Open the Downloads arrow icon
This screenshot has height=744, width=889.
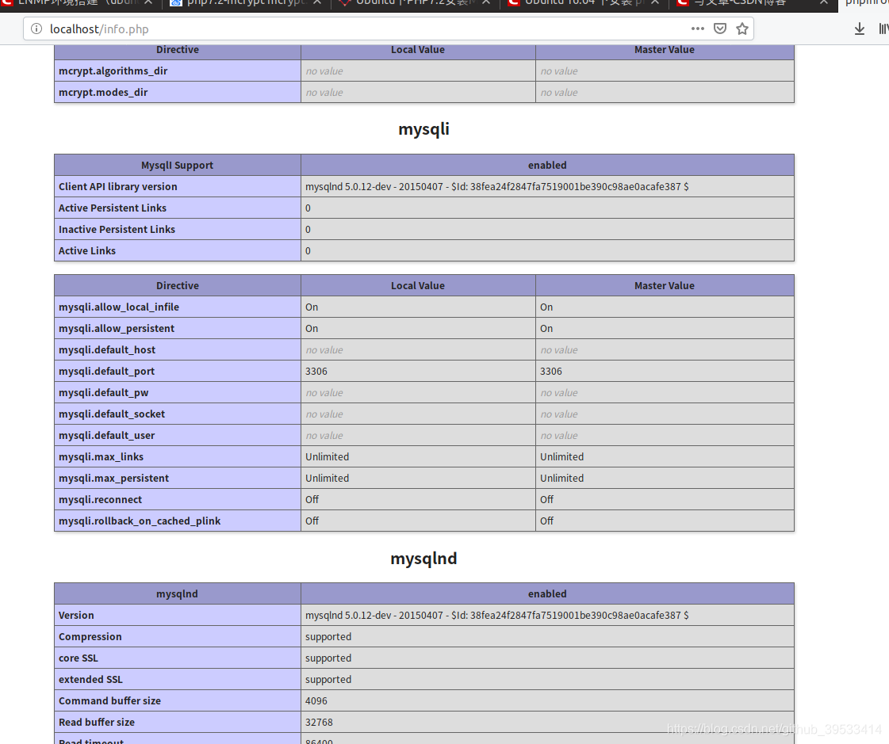point(860,29)
